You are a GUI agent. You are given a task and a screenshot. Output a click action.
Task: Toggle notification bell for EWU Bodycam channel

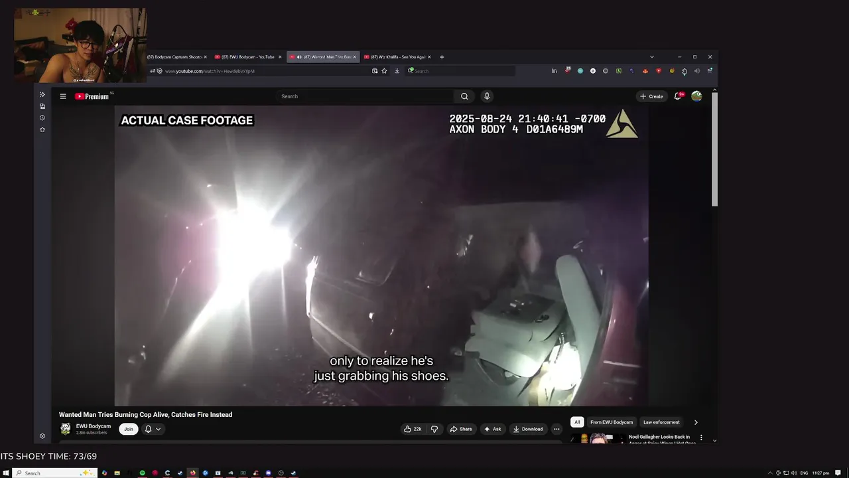[153, 429]
